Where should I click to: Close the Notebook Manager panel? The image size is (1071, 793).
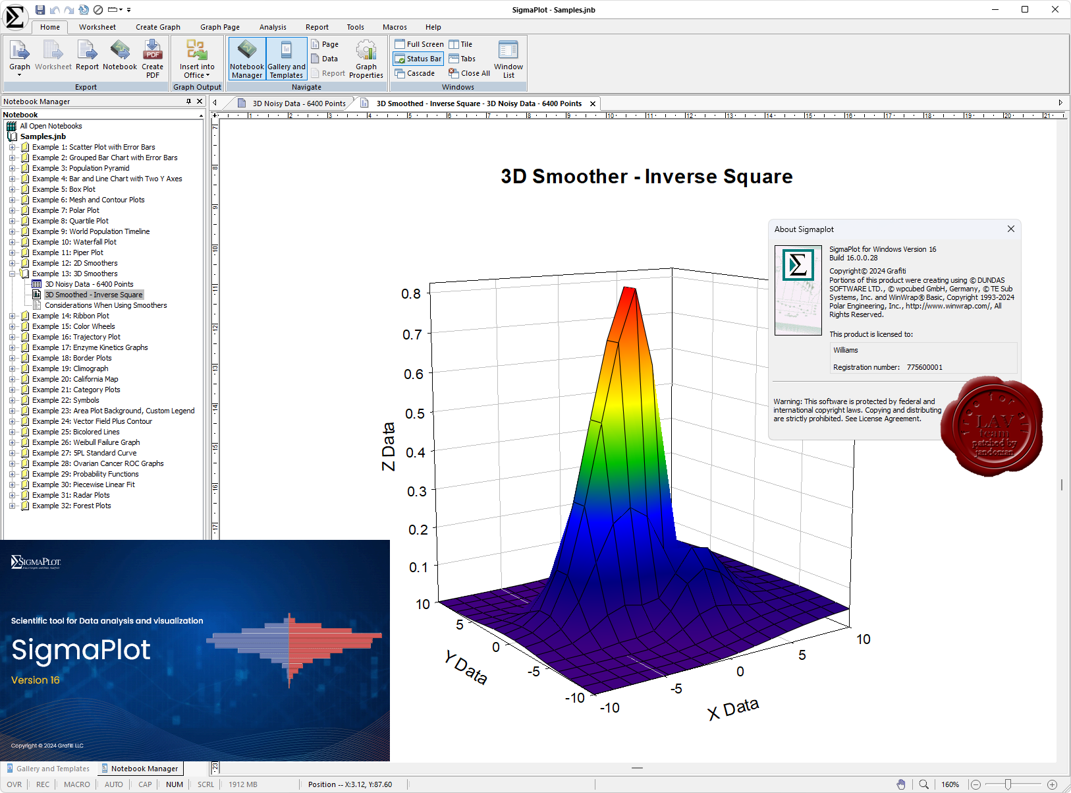point(198,102)
